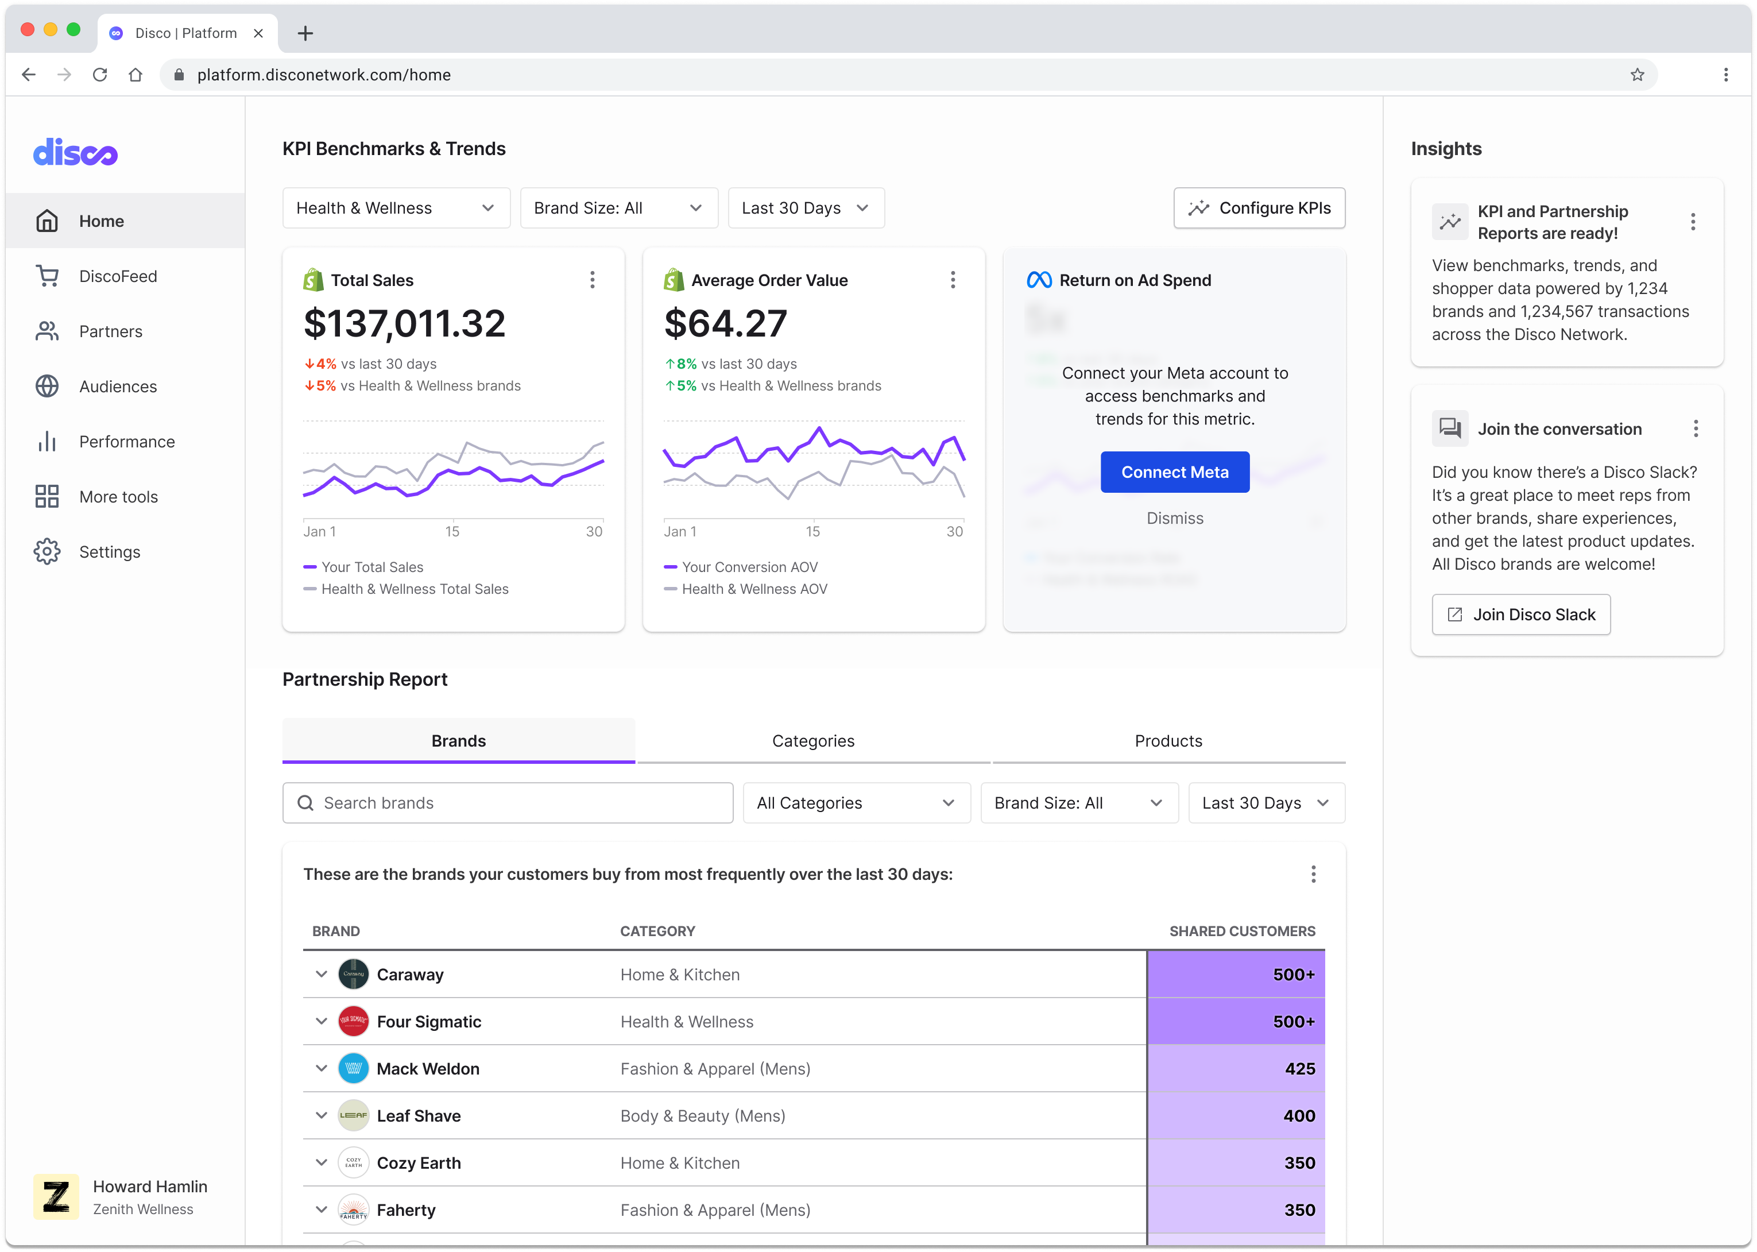Click the Caraway brand logo
Viewport: 1757px width, 1252px height.
click(x=354, y=973)
